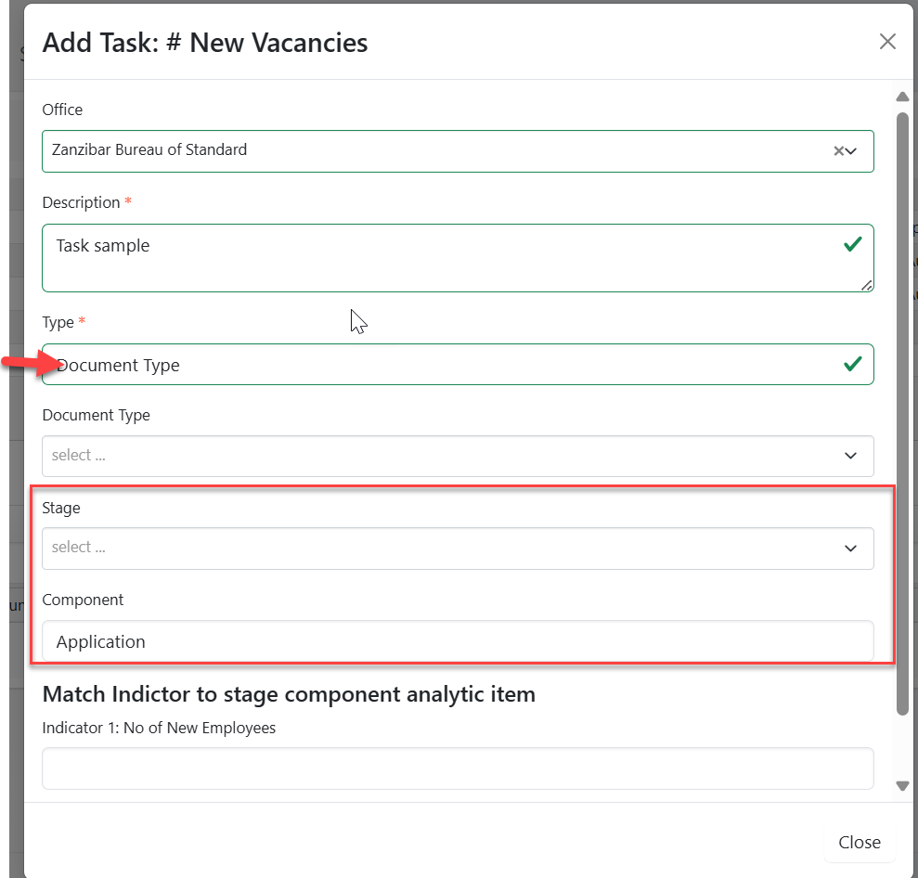Viewport: 918px width, 878px height.
Task: Click the Document Type chevron arrow
Action: [850, 456]
